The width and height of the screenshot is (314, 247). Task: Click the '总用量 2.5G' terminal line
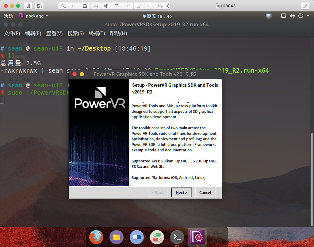(21, 63)
